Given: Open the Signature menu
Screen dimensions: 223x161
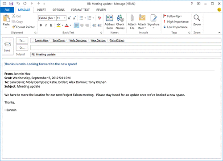Looking at the screenshot, I should pos(153,22).
